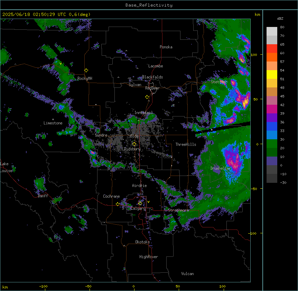Click the Stettler city label
The height and width of the screenshot is (291, 298).
click(219, 82)
